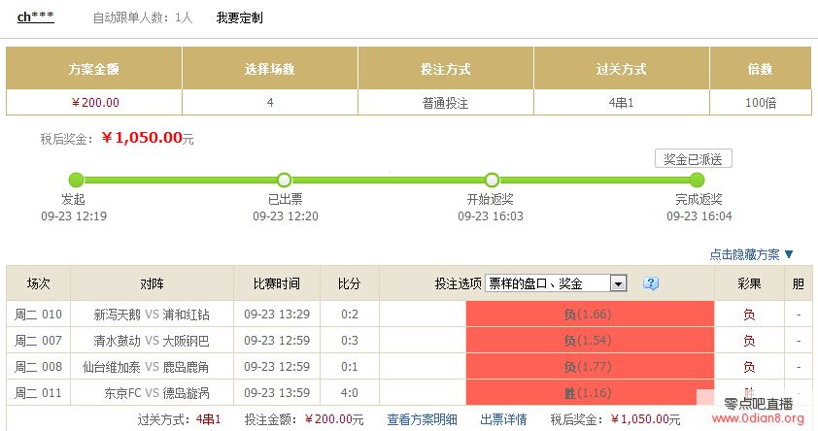This screenshot has width=818, height=431.
Task: Click the 清水鼓动 VS 大阪钢巴 matchup
Action: [152, 341]
